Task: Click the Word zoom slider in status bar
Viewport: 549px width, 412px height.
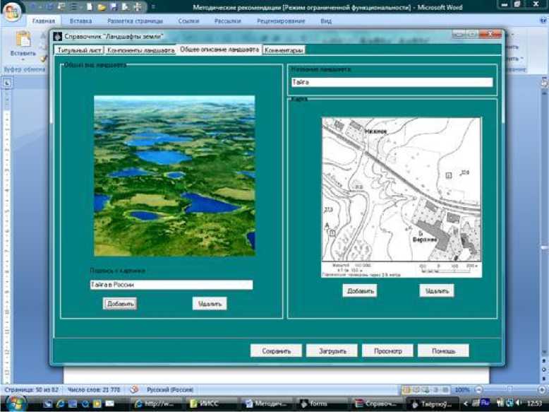Action: coord(508,389)
